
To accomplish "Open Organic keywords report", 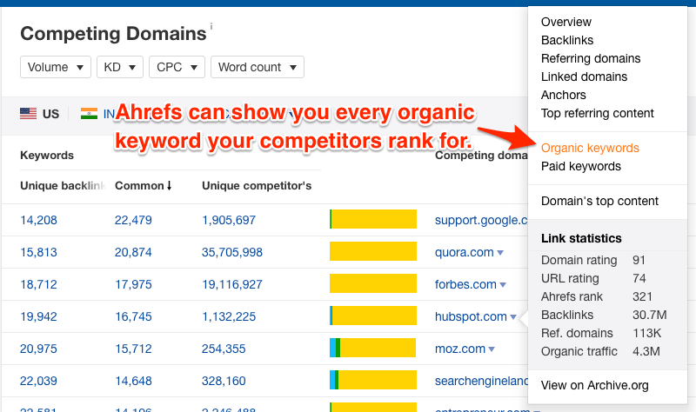I will click(x=590, y=148).
